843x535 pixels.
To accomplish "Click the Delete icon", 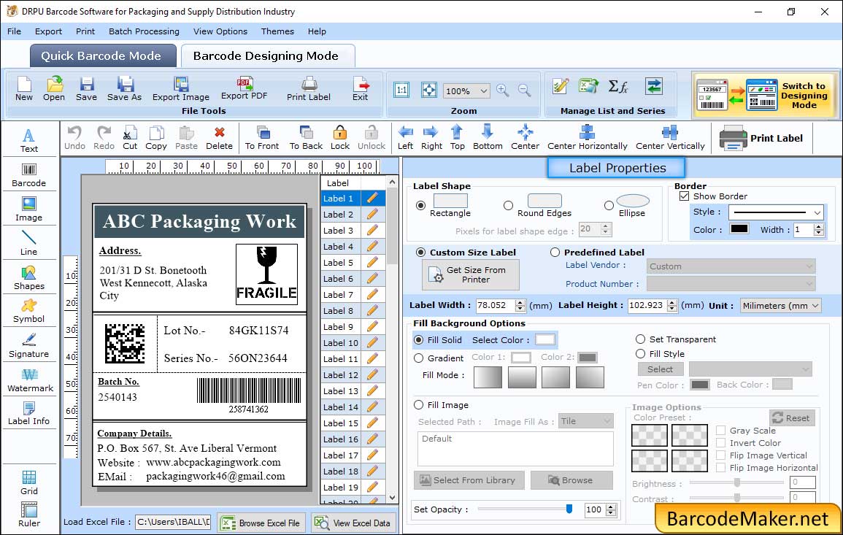I will [x=220, y=138].
